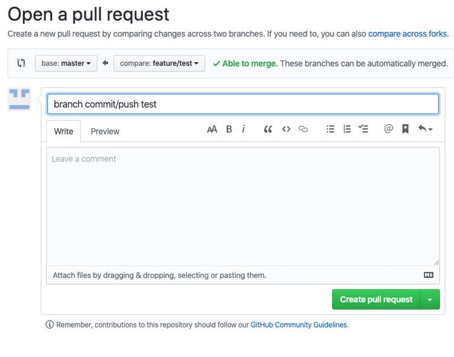Click the header text size icon

click(212, 129)
